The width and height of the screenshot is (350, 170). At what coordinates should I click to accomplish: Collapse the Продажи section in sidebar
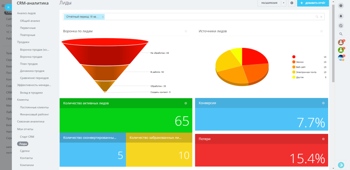click(23, 42)
